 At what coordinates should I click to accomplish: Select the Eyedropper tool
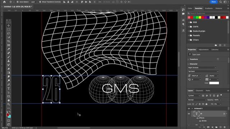tap(9, 49)
